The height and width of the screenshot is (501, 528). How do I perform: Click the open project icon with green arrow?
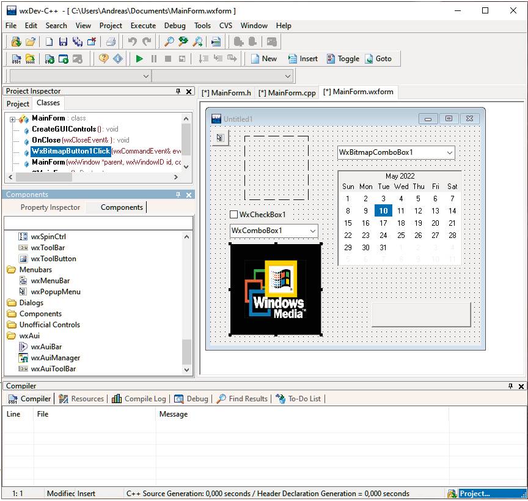pos(16,42)
